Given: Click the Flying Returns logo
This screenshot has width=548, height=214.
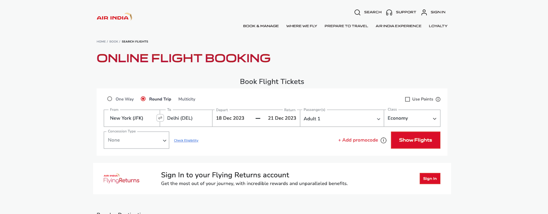Looking at the screenshot, I should pos(122,179).
